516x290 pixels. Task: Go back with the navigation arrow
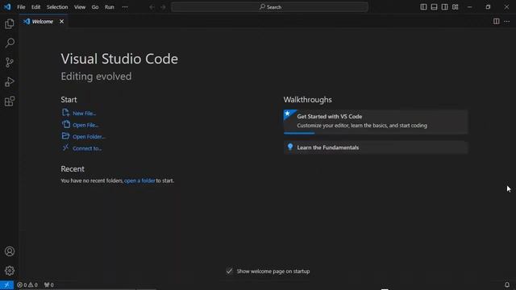pos(152,7)
